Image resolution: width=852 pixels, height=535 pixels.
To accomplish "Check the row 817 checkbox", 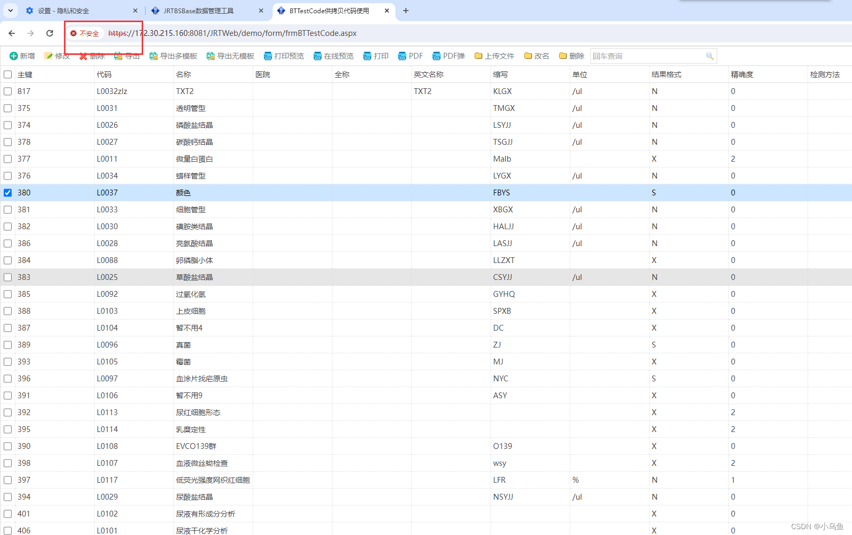I will [7, 91].
